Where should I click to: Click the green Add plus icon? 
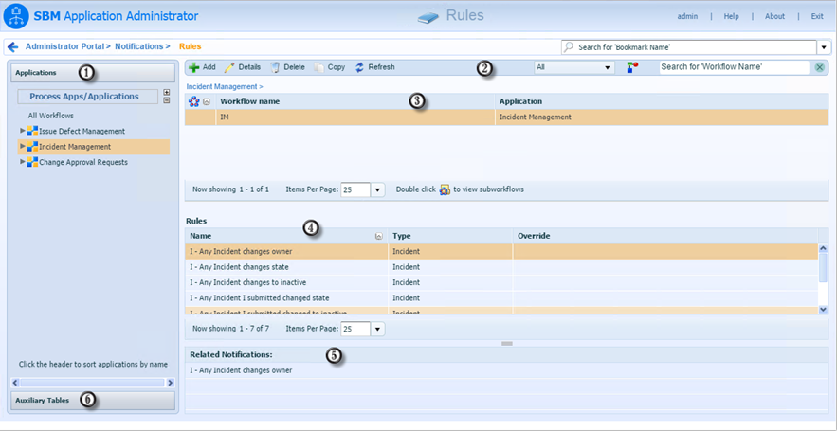coord(195,67)
